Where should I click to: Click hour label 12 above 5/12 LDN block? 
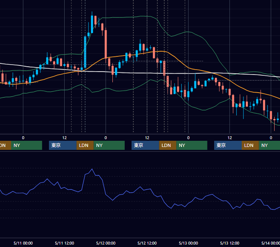point(147,138)
